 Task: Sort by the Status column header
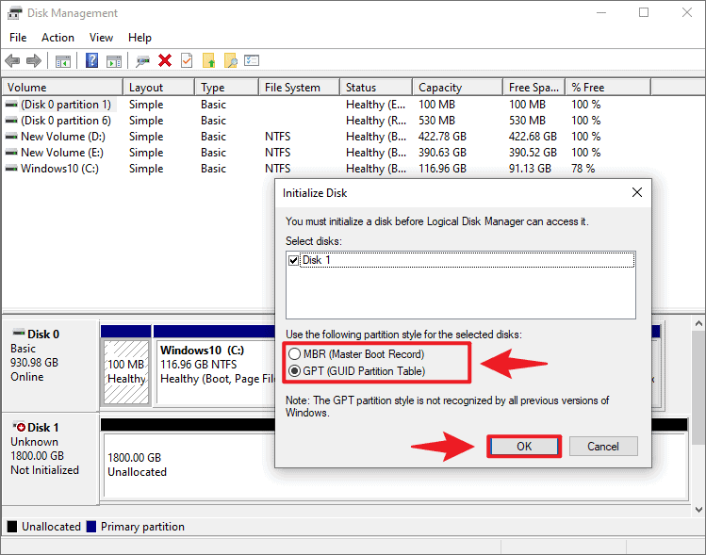376,88
